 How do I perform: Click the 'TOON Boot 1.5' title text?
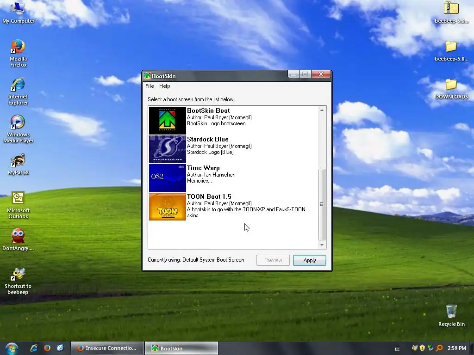[209, 196]
